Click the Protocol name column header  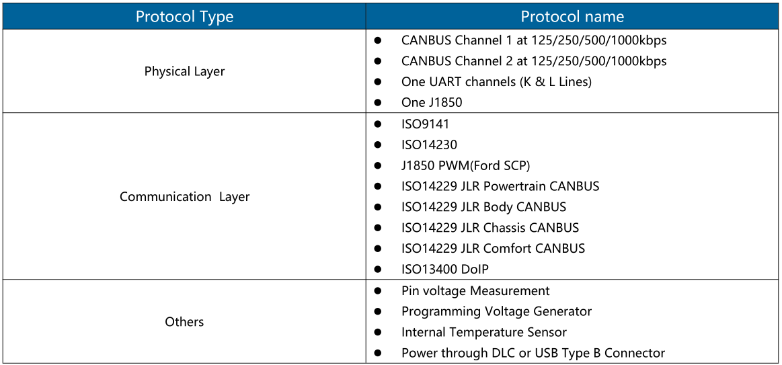tap(572, 16)
